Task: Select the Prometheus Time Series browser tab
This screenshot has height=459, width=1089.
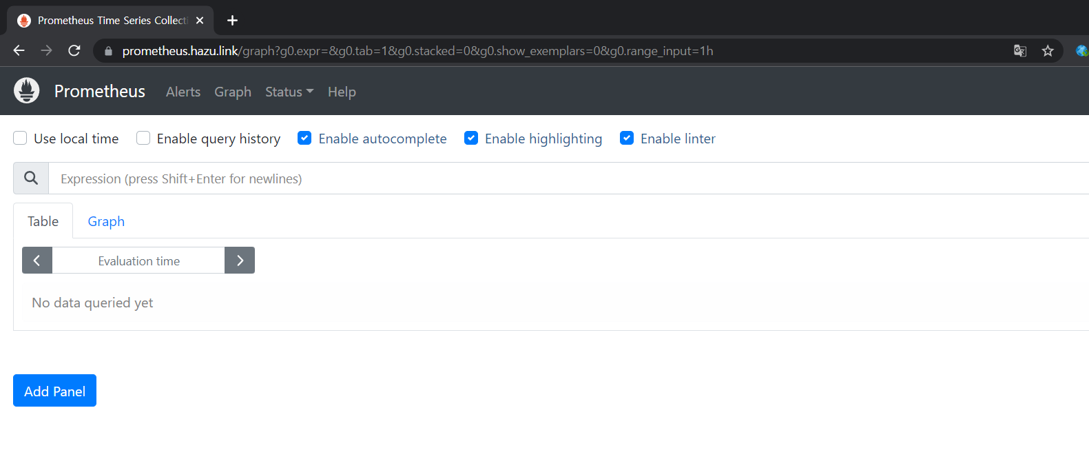Action: pos(110,20)
